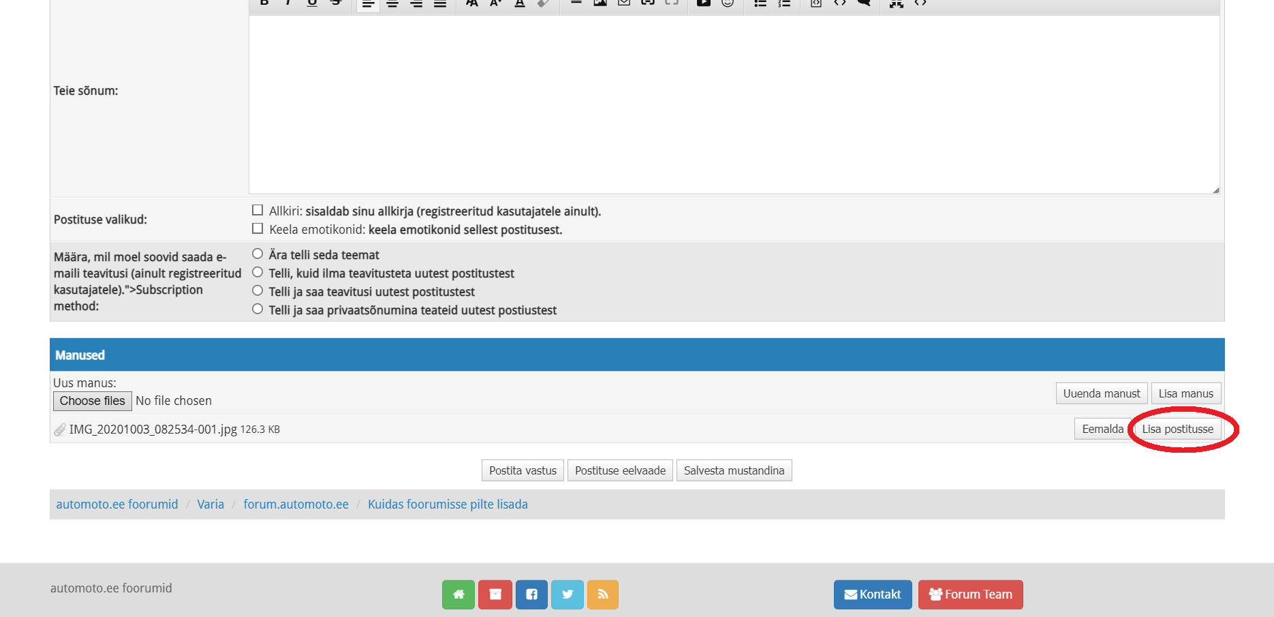Select 'Ära telli seda teemat' radio option
The width and height of the screenshot is (1274, 617).
[x=258, y=254]
